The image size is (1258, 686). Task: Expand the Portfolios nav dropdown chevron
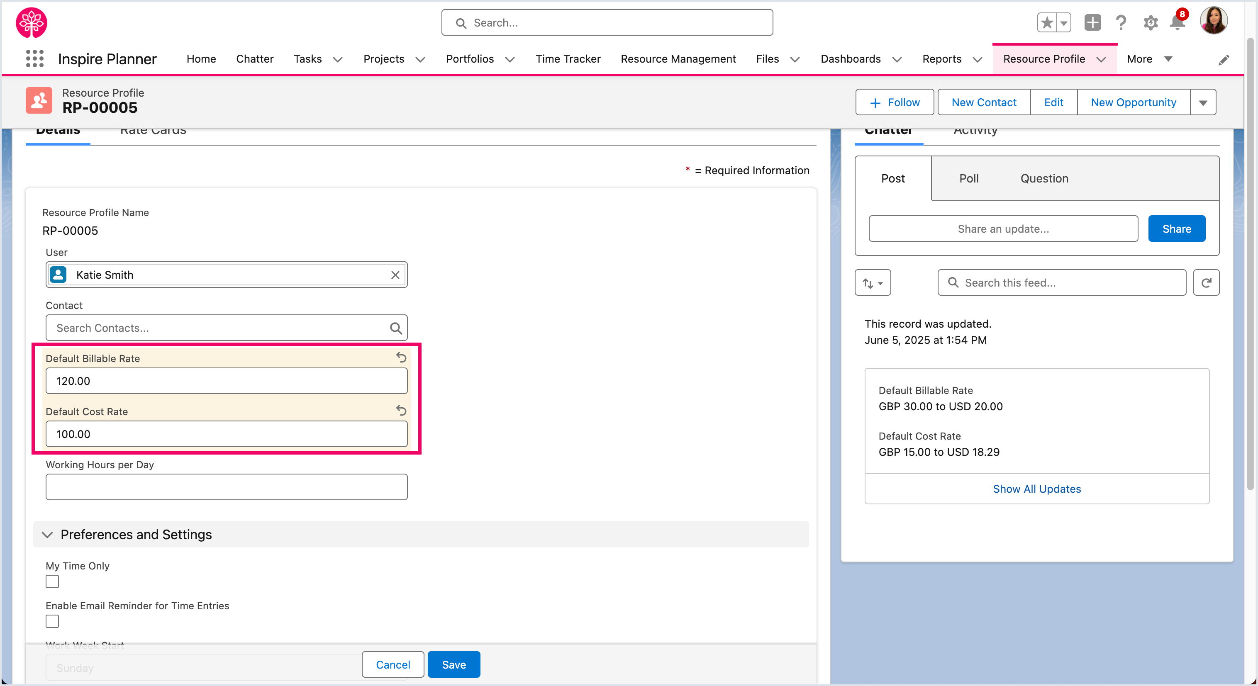[x=510, y=60]
